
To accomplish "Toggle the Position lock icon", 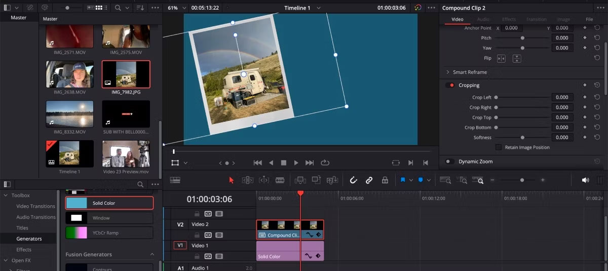I will click(385, 180).
